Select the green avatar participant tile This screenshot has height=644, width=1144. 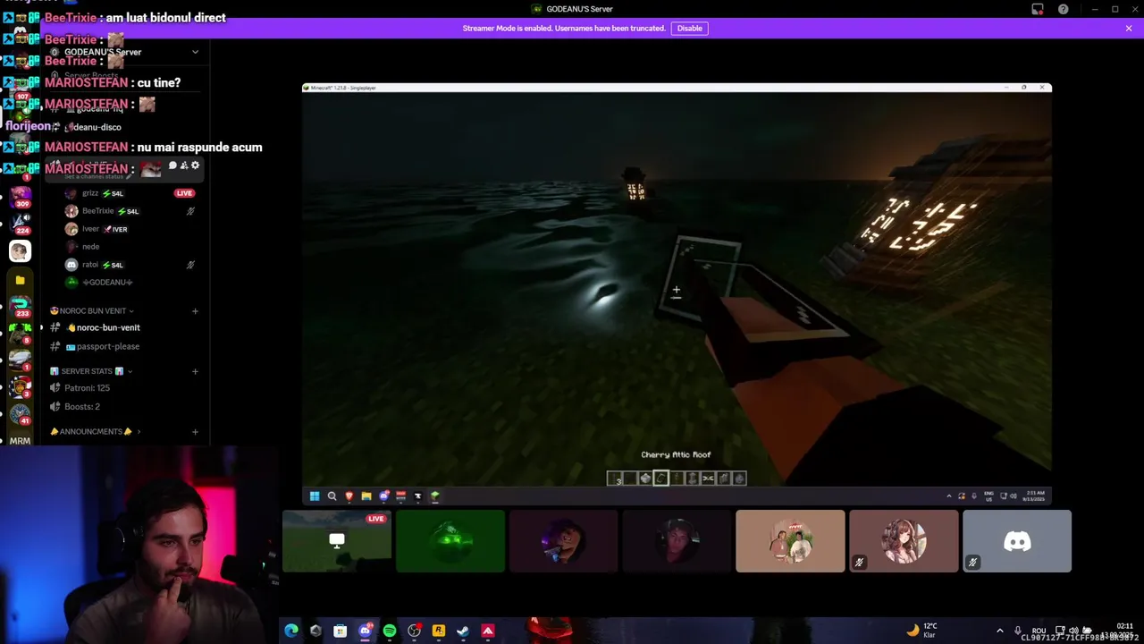(x=450, y=541)
